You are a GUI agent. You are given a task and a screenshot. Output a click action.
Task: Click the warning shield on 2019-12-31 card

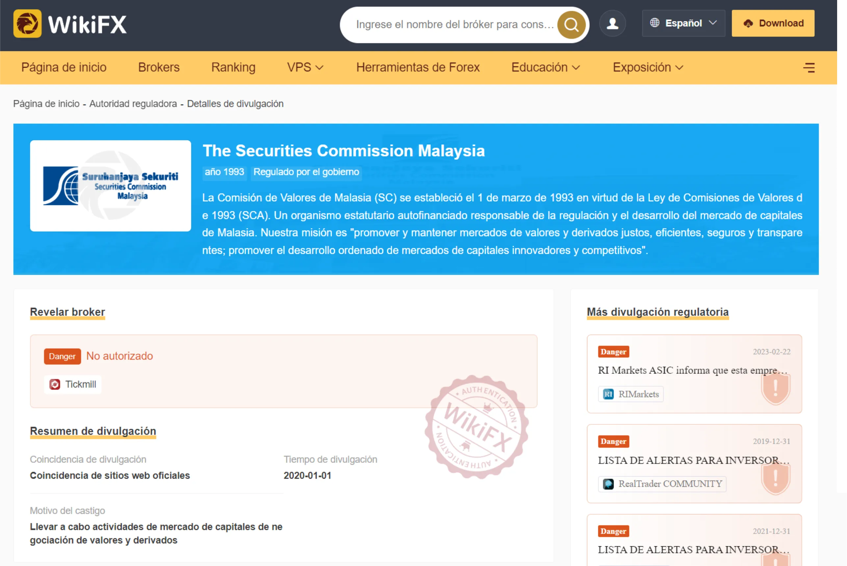click(x=776, y=478)
